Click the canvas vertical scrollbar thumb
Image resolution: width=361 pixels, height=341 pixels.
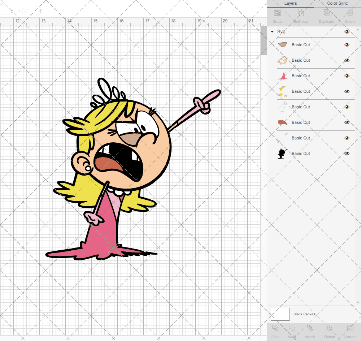[x=264, y=40]
